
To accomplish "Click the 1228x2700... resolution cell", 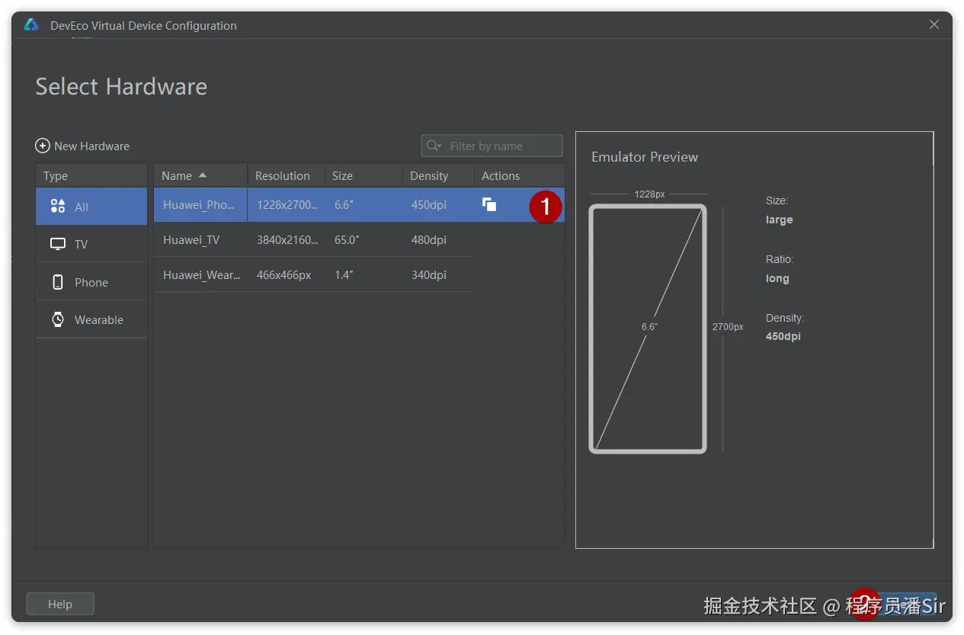I will [287, 205].
